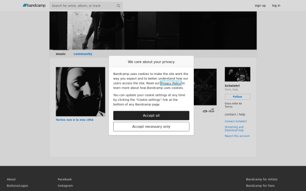The width and height of the screenshot is (306, 191).
Task: Open album cover with hooded face
Action: click(x=81, y=92)
